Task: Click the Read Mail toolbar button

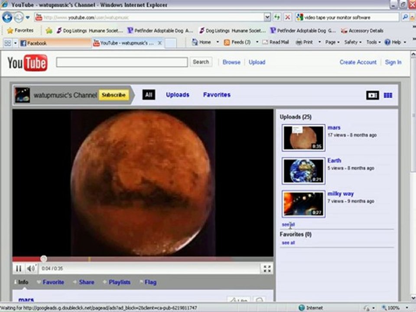Action: pos(276,42)
